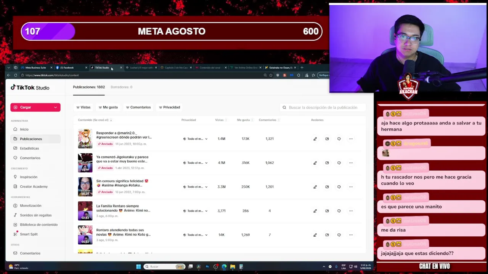Edit the 'Sin censura significa felicidad' post
488x274 pixels.
click(x=315, y=187)
